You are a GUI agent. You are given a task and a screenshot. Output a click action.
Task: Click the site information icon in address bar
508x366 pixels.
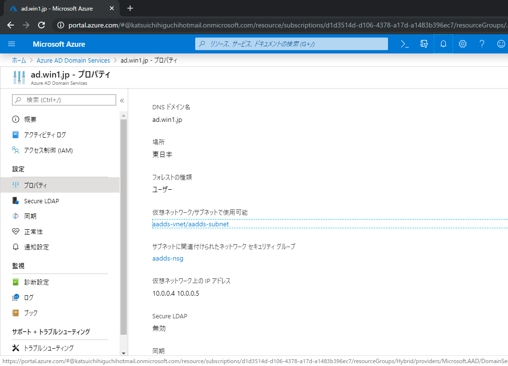tap(61, 25)
